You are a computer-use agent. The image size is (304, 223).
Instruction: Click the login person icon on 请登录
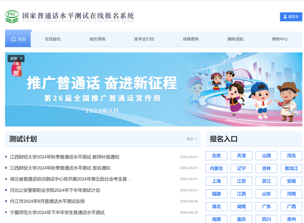pyautogui.click(x=286, y=17)
